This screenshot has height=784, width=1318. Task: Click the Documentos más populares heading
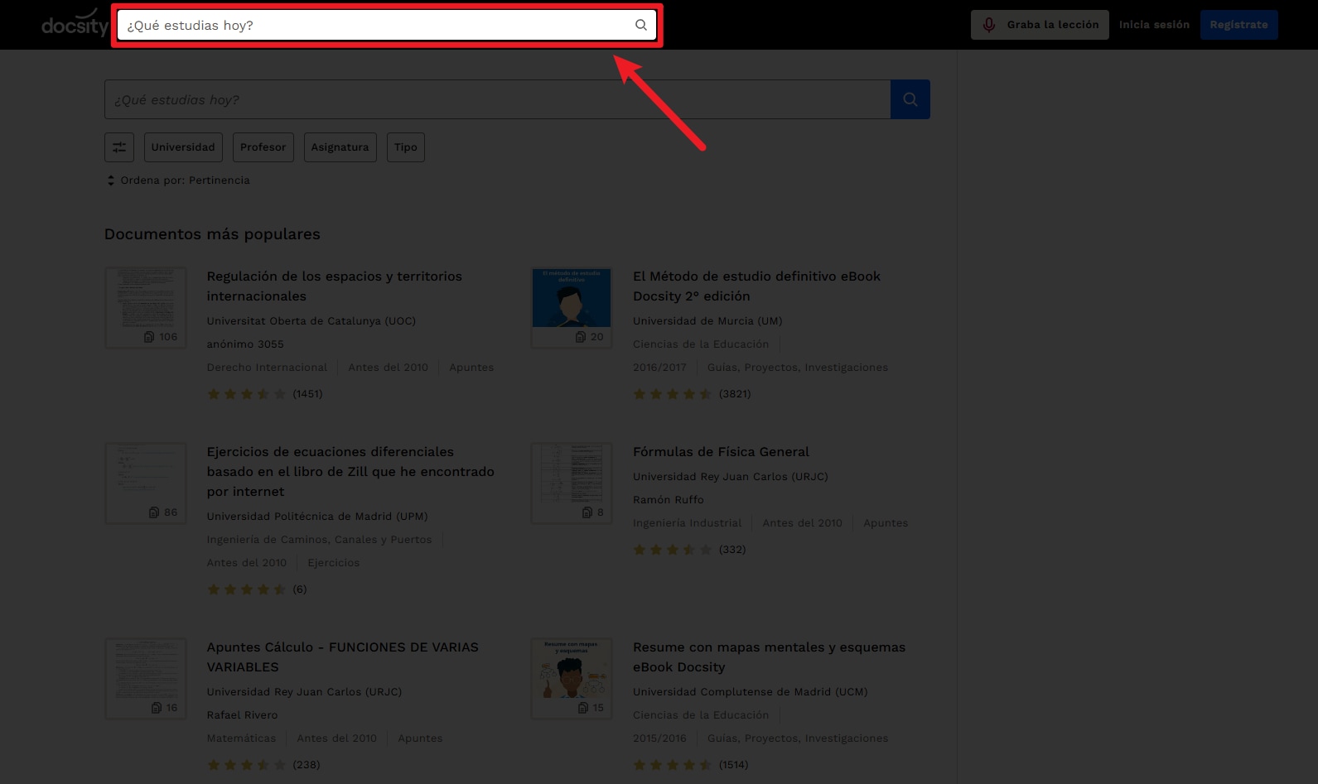click(212, 234)
